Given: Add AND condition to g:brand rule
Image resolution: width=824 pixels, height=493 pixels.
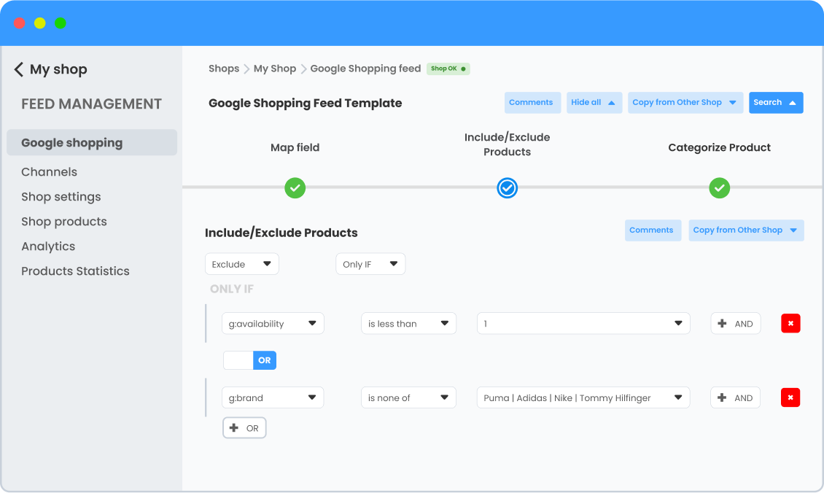Looking at the screenshot, I should point(735,398).
